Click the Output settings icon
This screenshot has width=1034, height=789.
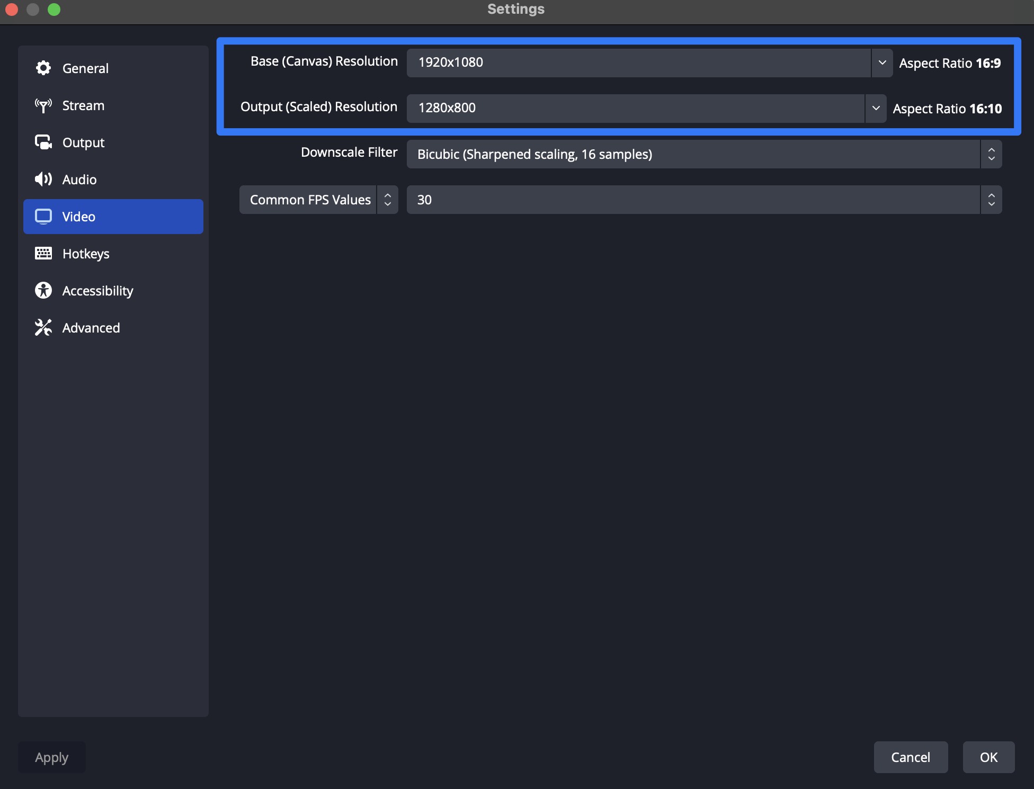pyautogui.click(x=43, y=142)
